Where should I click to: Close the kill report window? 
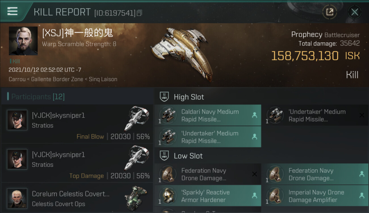(355, 12)
